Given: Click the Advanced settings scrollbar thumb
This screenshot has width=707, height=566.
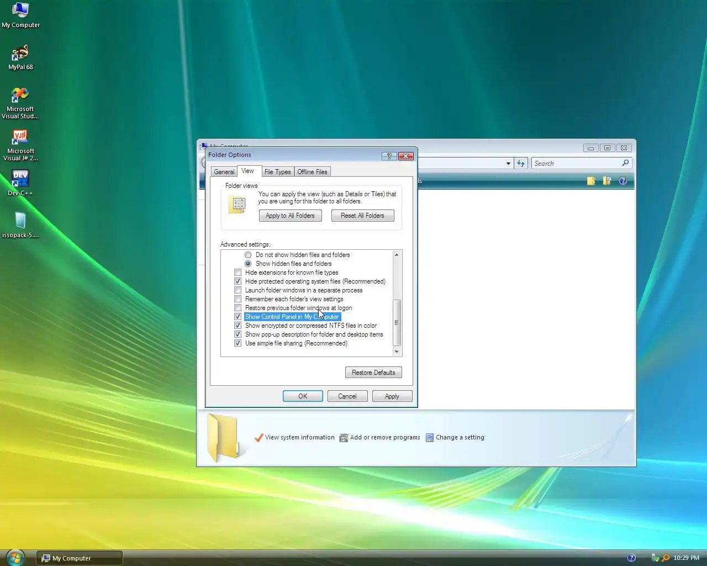Looking at the screenshot, I should click(x=397, y=322).
